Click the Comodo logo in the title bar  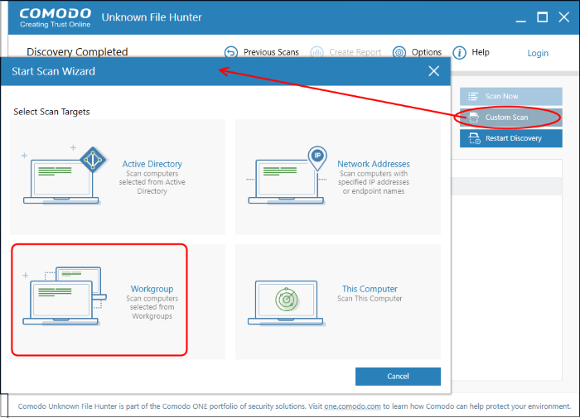coord(56,17)
